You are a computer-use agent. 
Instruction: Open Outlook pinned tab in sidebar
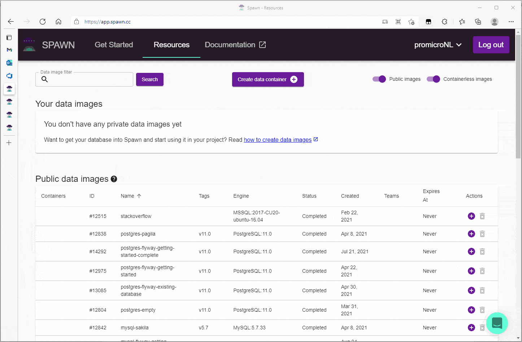point(9,63)
